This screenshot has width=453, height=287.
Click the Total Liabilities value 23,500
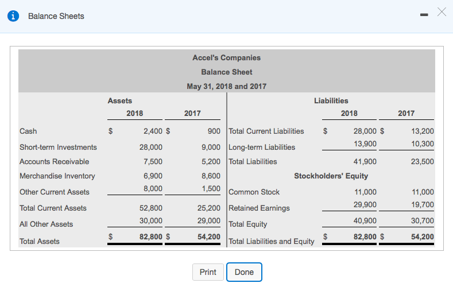423,162
